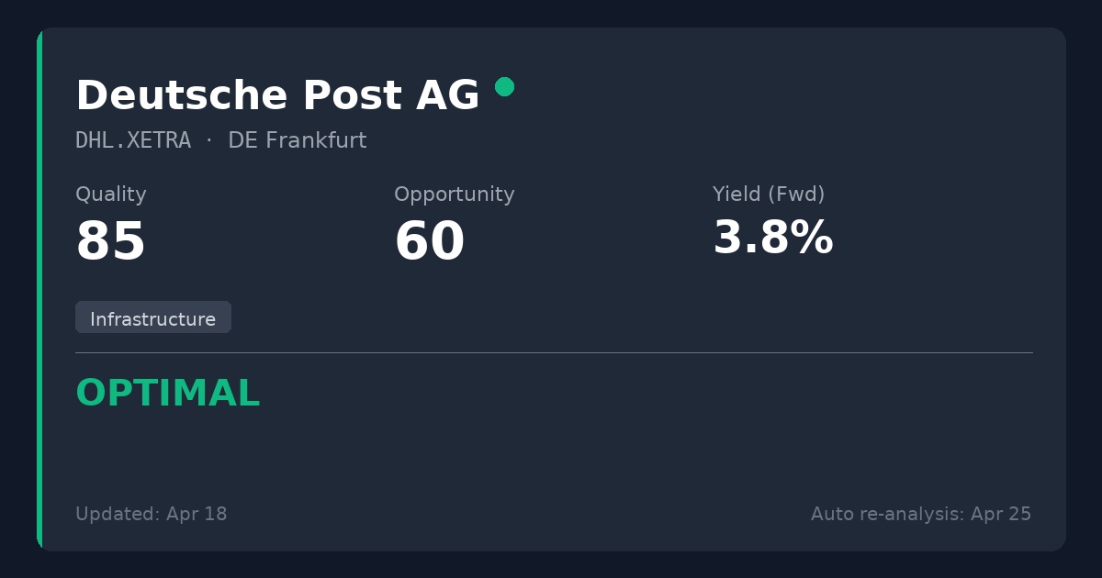Click the Opportunity metric label
Screen dimensions: 1102x578
click(x=454, y=195)
